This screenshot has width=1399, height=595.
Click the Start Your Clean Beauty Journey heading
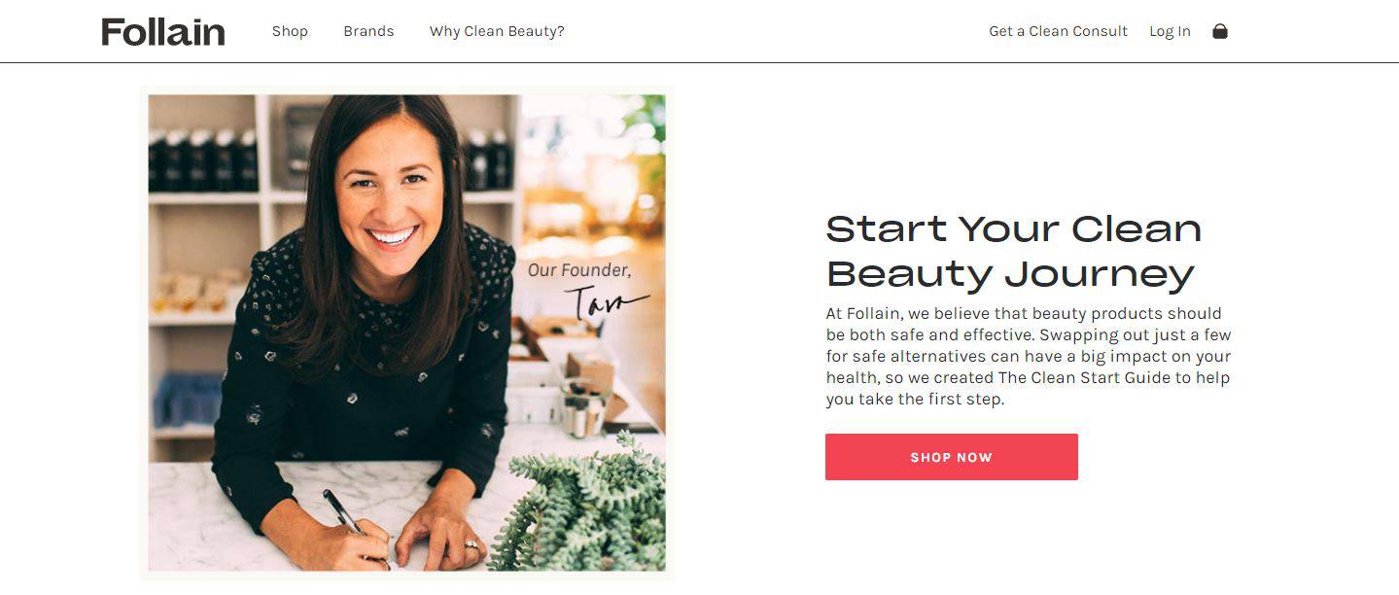tap(1013, 251)
